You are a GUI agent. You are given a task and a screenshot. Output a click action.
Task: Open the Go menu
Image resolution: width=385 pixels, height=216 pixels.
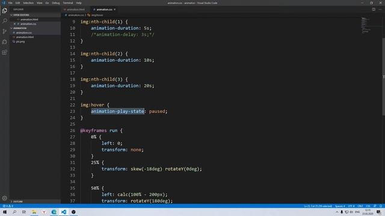[47, 3]
